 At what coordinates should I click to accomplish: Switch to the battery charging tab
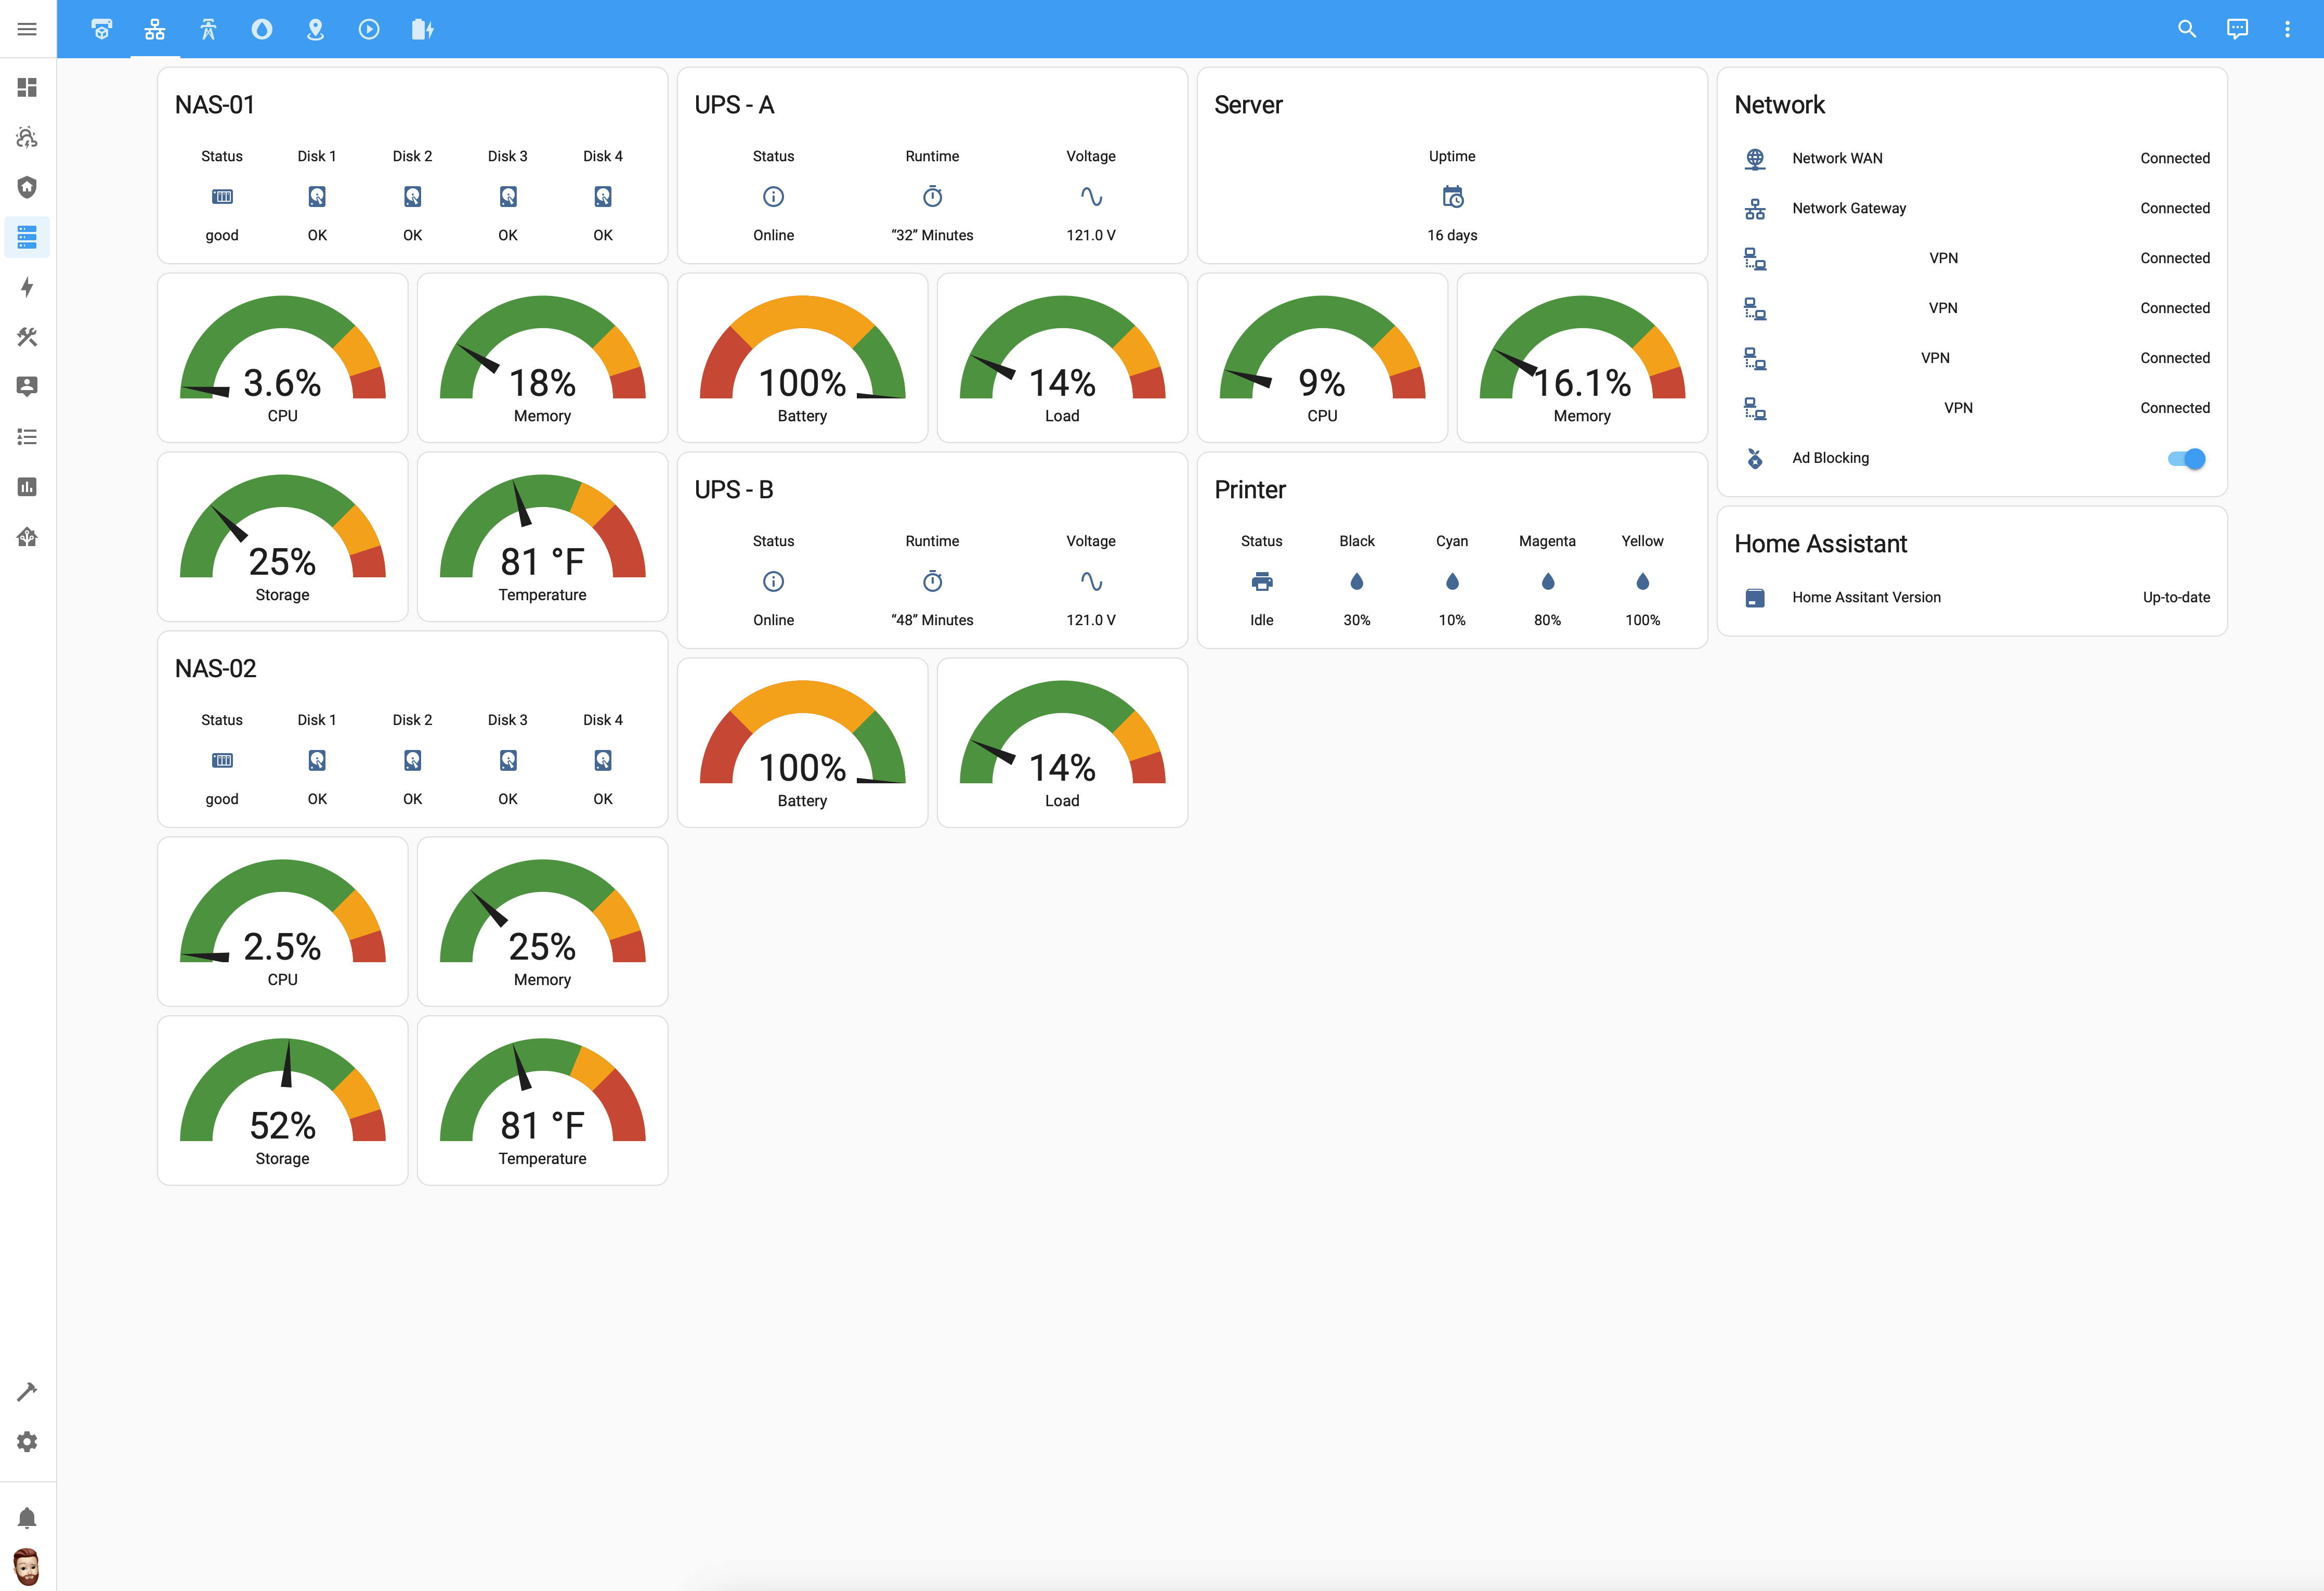(x=422, y=29)
